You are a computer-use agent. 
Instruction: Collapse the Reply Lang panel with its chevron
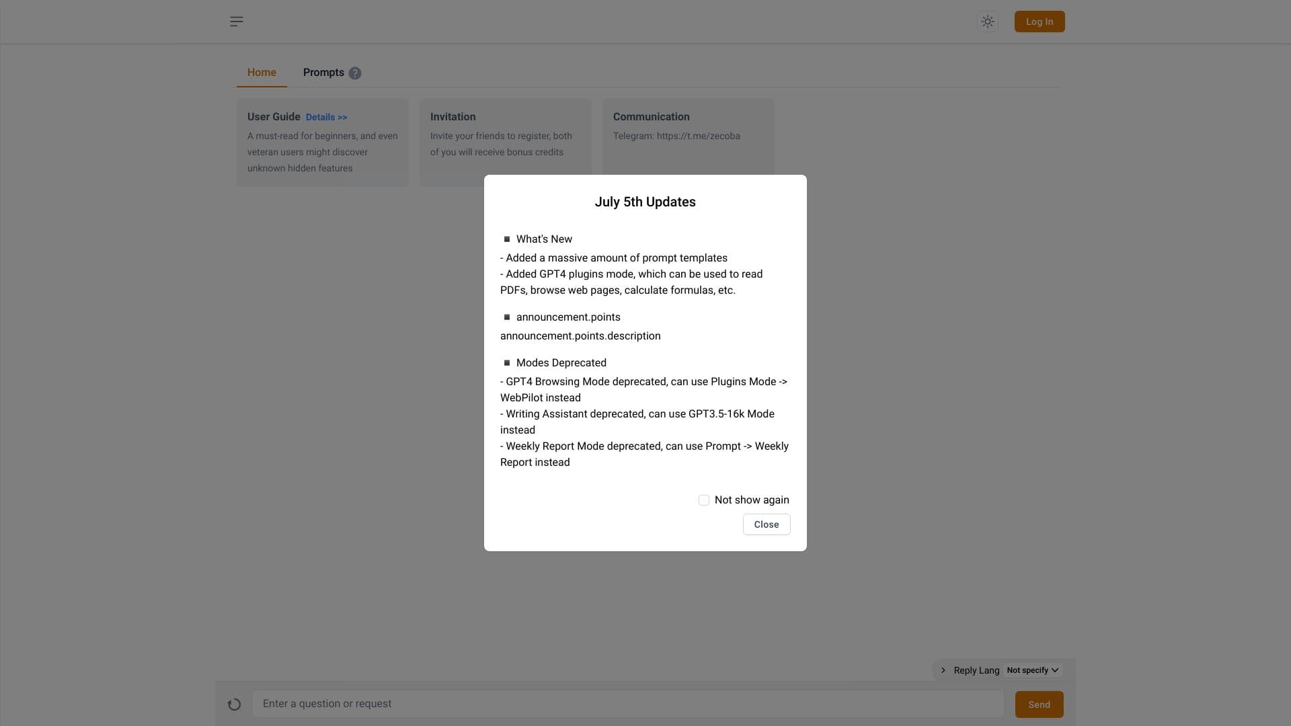(943, 670)
